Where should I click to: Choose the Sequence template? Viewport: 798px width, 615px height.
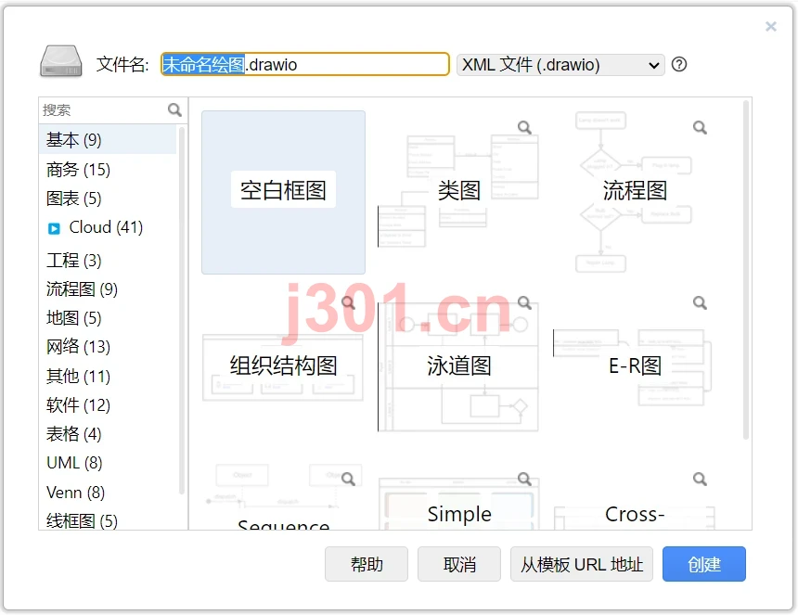coord(283,496)
